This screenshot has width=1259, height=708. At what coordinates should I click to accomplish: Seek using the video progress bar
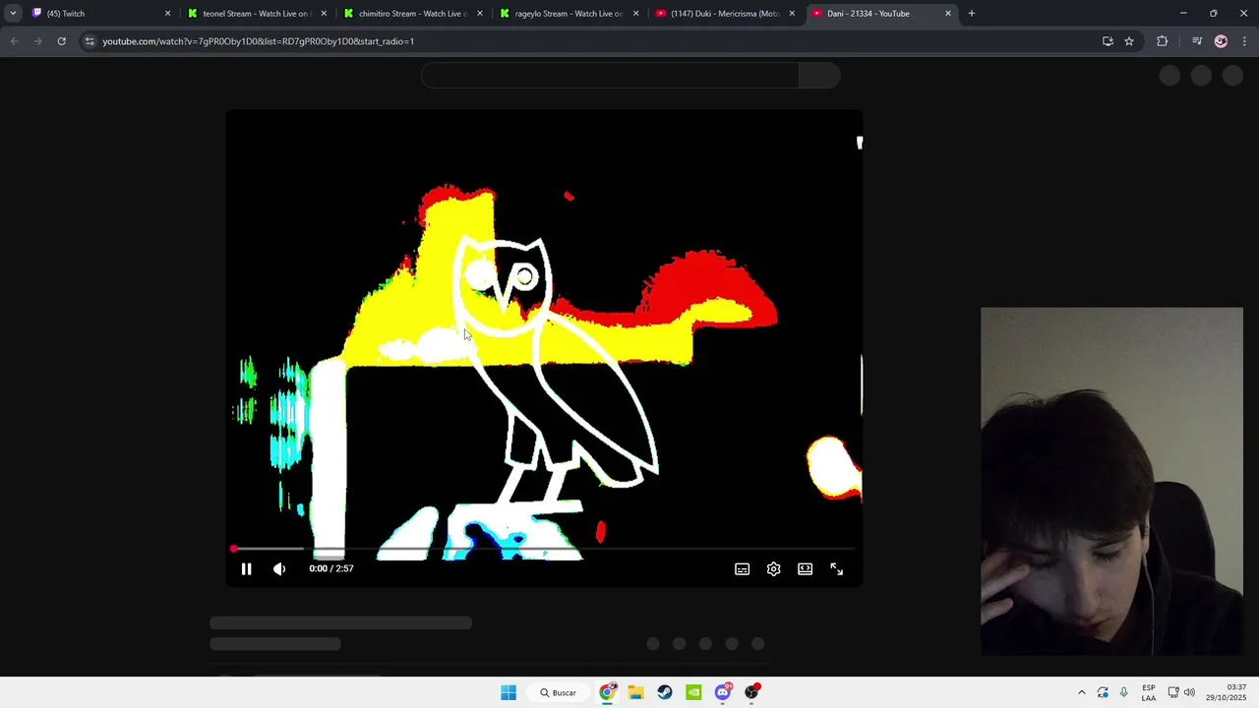544,549
